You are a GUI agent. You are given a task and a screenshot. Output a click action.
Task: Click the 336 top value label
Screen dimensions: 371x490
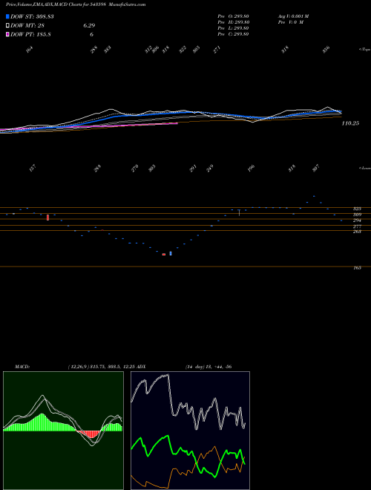326,50
